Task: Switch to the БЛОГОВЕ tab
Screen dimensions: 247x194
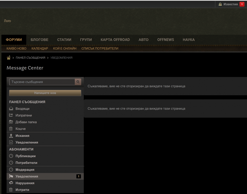Action: pos(39,40)
